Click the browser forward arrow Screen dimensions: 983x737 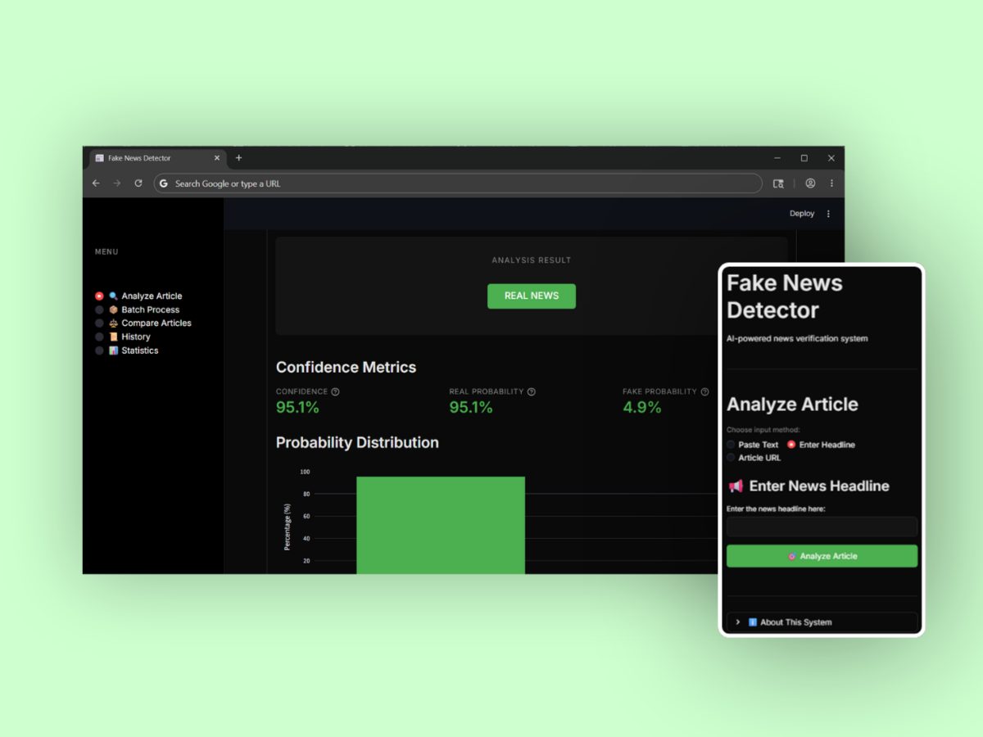click(x=117, y=183)
